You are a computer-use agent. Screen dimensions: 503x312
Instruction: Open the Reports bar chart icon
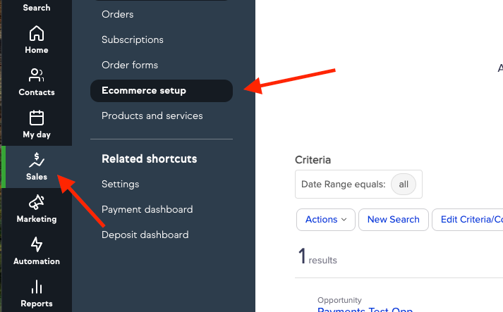pos(37,287)
